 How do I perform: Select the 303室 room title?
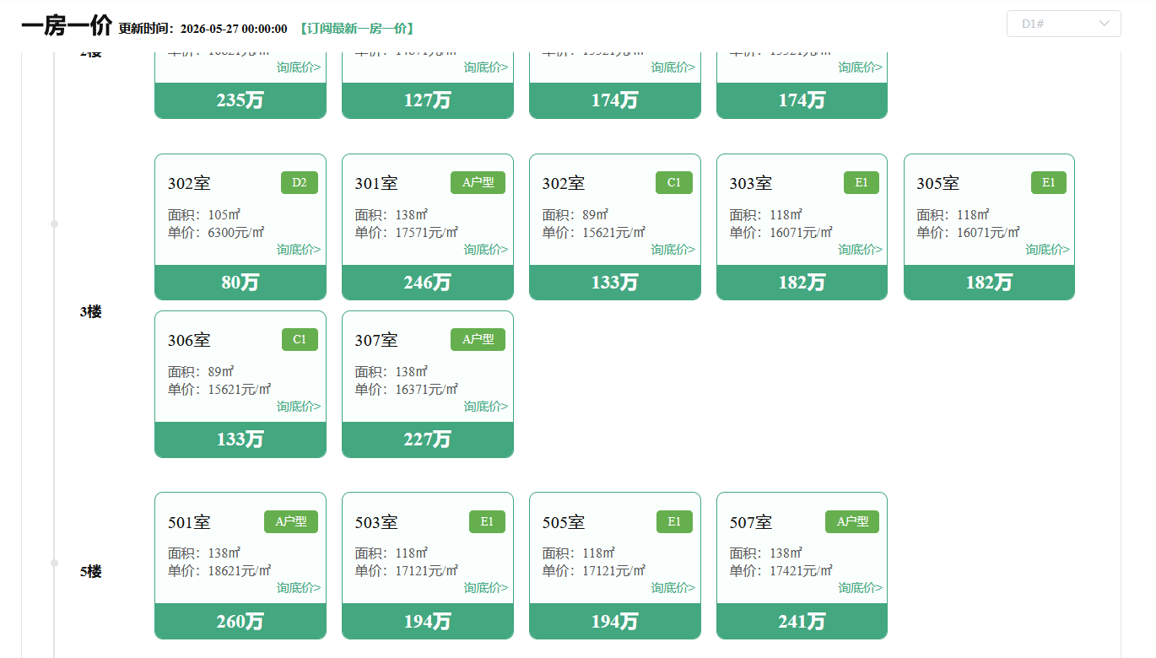(x=751, y=183)
